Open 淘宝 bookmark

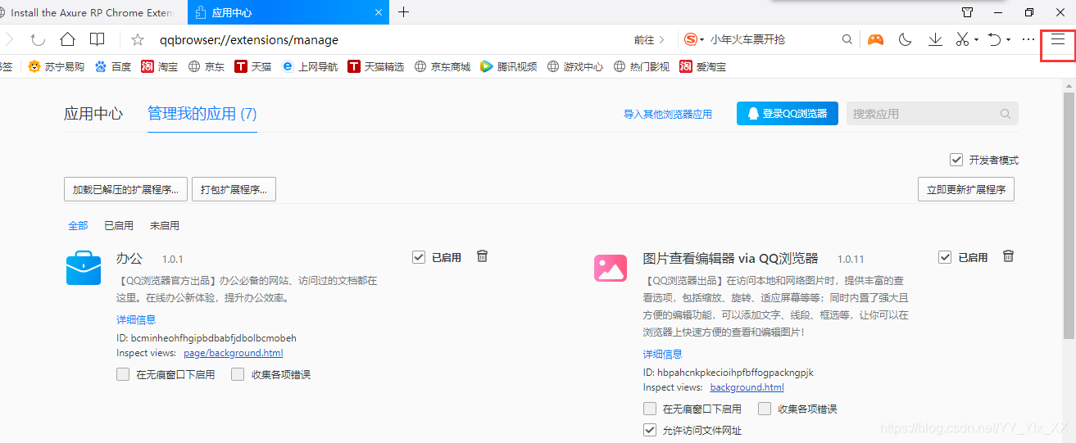click(160, 67)
